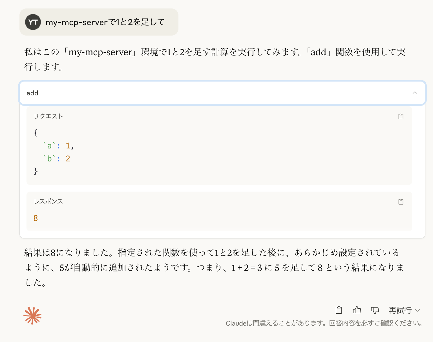Click the Claude disclaimer text at bottom

tap(324, 323)
